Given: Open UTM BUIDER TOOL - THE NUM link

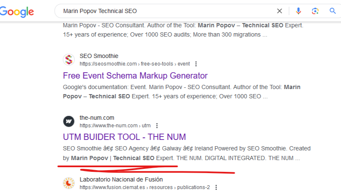Looking at the screenshot, I should pos(124,137).
